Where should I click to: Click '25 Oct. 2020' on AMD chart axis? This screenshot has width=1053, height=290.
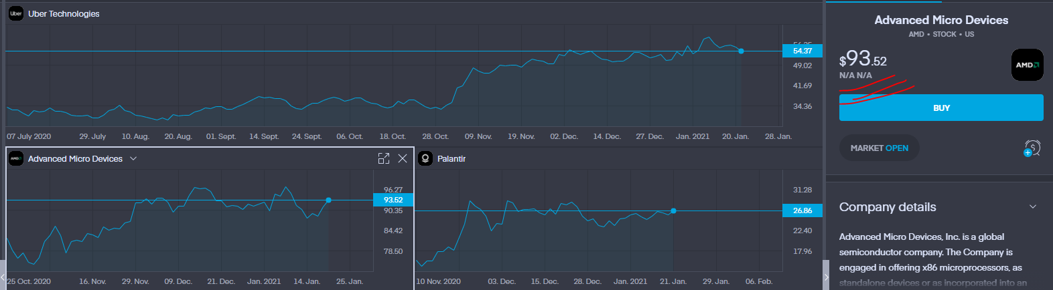tap(29, 281)
